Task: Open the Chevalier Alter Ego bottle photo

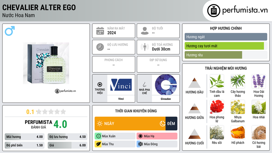Action: (x=46, y=63)
